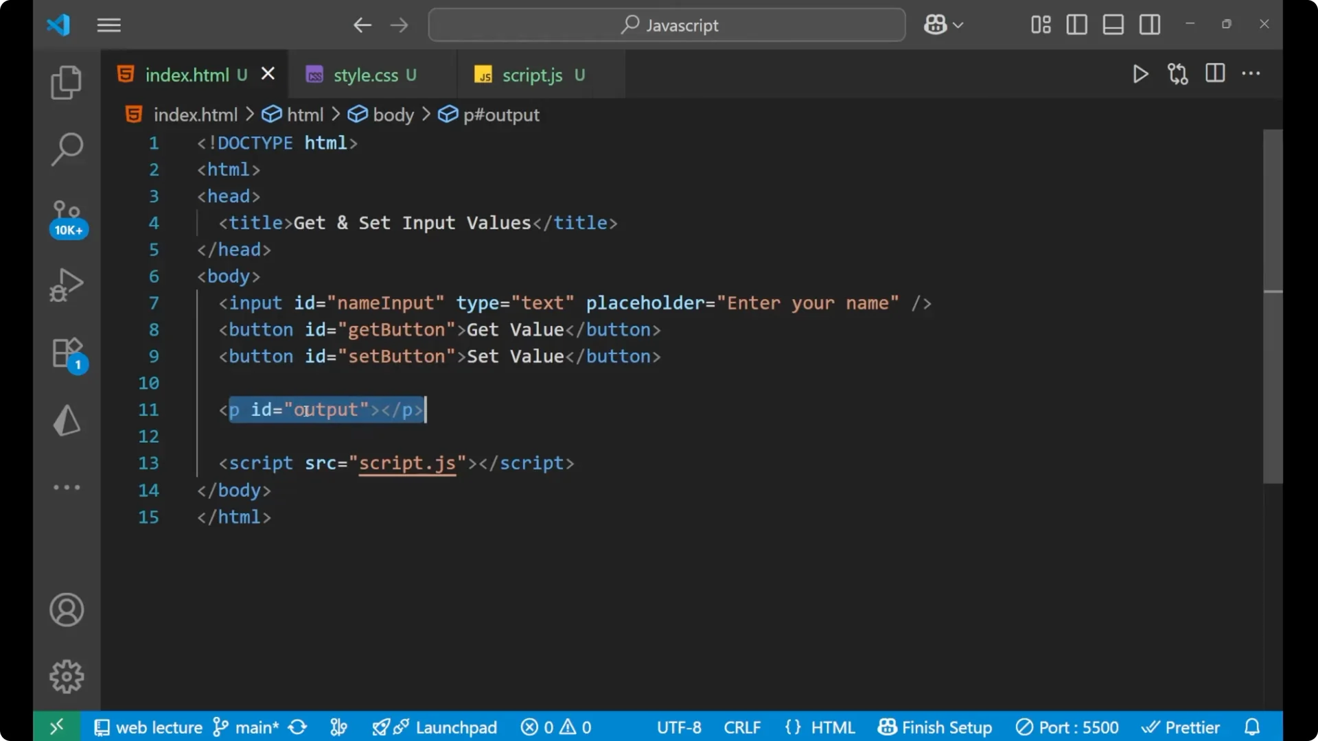This screenshot has height=741, width=1318.
Task: Click the sync changes icon in status bar
Action: [x=297, y=727]
